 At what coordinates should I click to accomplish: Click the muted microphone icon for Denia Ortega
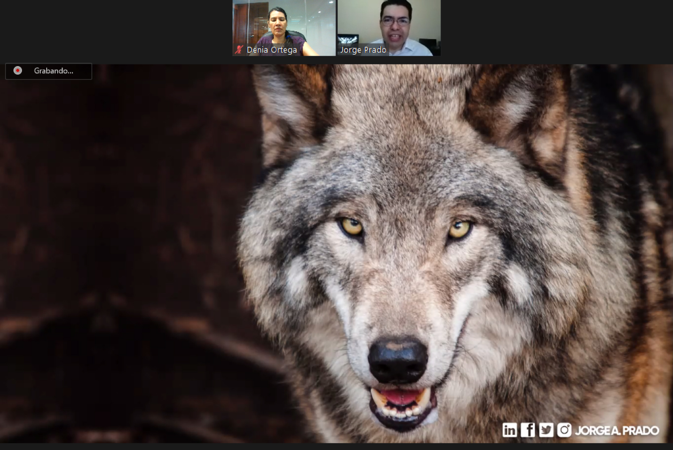coord(239,49)
